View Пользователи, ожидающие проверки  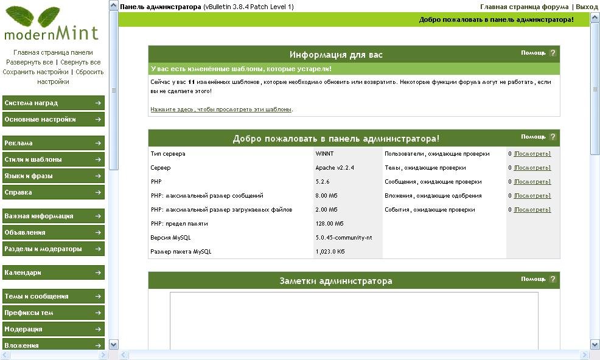532,154
